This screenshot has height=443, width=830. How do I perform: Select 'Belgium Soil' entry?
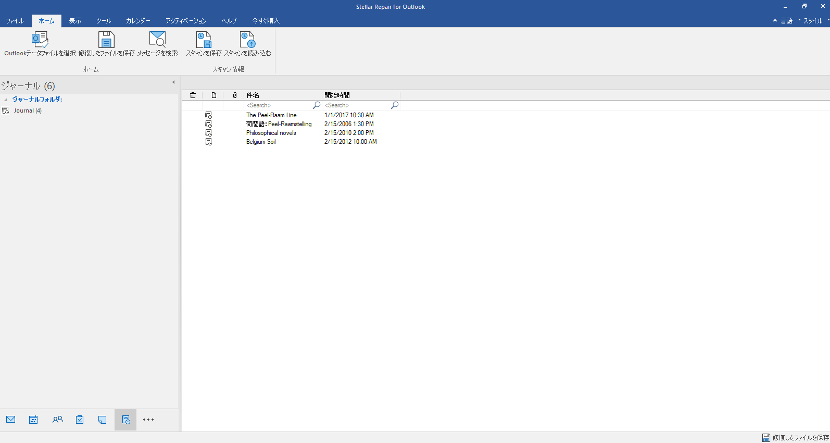tap(261, 142)
